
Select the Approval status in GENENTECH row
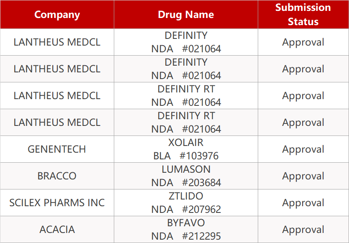pyautogui.click(x=303, y=149)
